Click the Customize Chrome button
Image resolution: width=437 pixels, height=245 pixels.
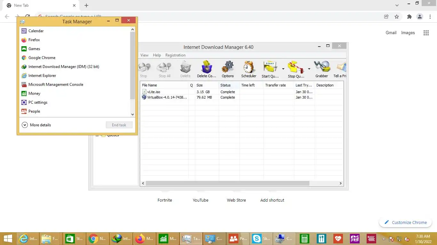pos(405,222)
